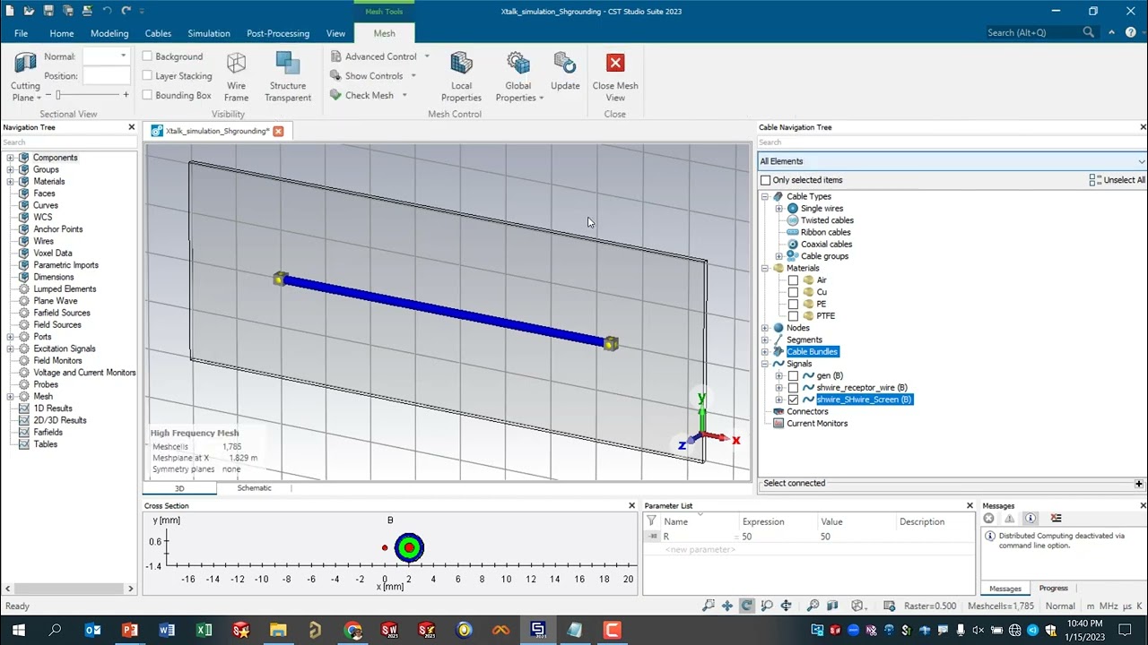The image size is (1148, 645).
Task: Open Local Properties for mesh
Action: 461,76
